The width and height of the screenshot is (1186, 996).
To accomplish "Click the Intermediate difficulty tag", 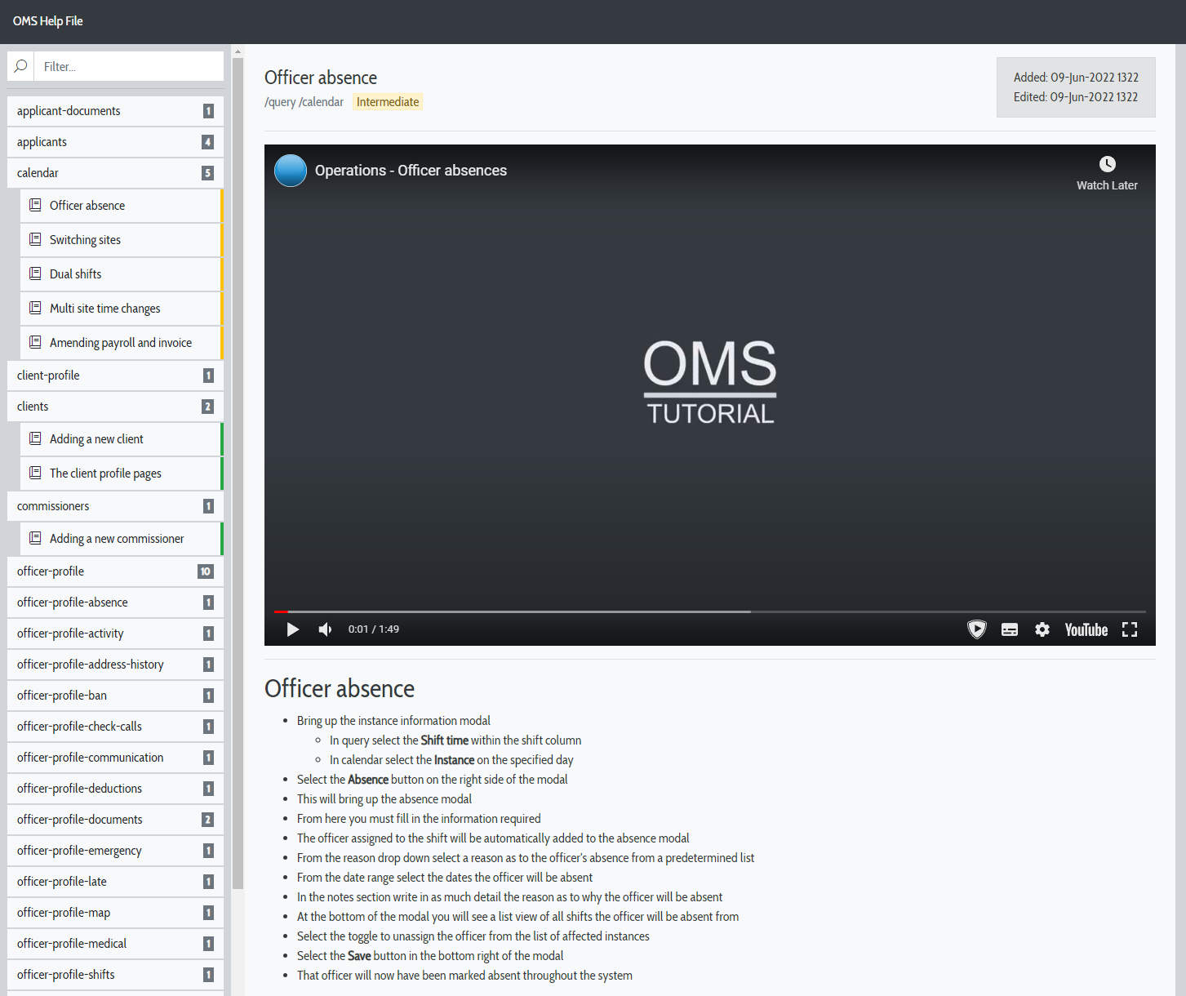I will pyautogui.click(x=388, y=102).
